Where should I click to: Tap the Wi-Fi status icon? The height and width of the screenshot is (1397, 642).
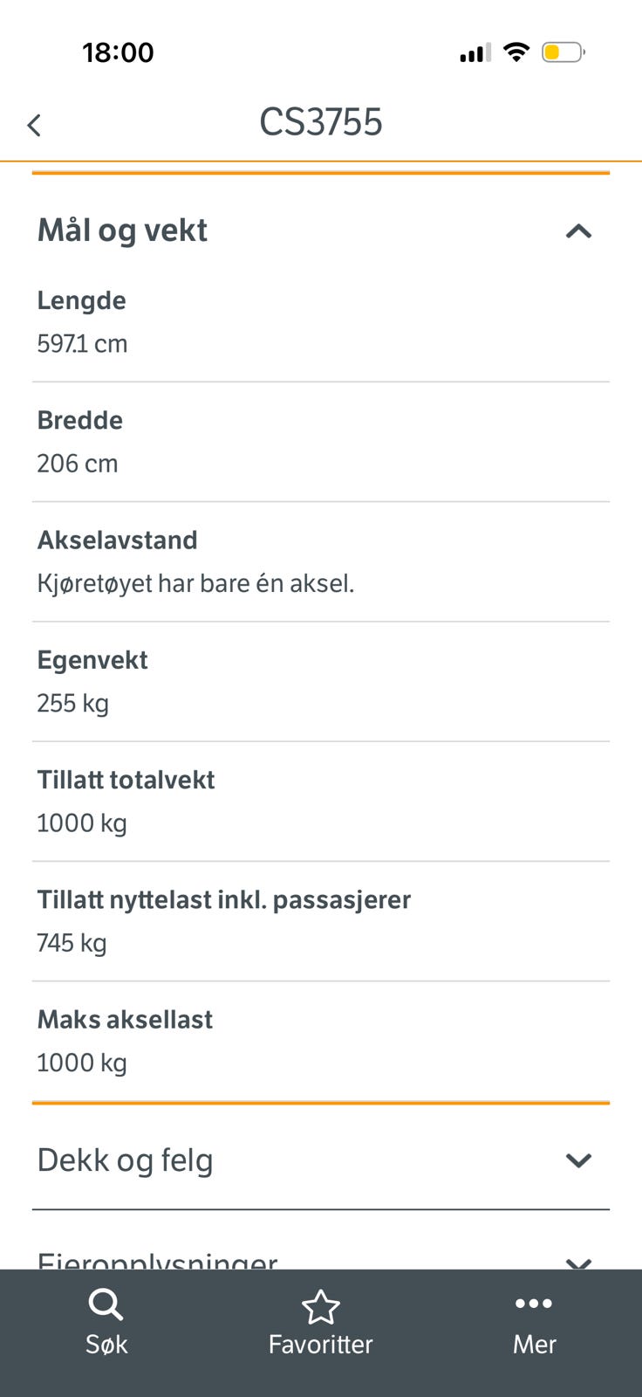point(516,52)
